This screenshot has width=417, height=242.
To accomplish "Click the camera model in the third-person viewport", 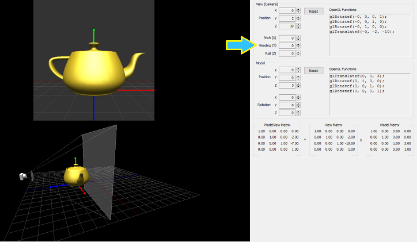I will click(x=23, y=176).
